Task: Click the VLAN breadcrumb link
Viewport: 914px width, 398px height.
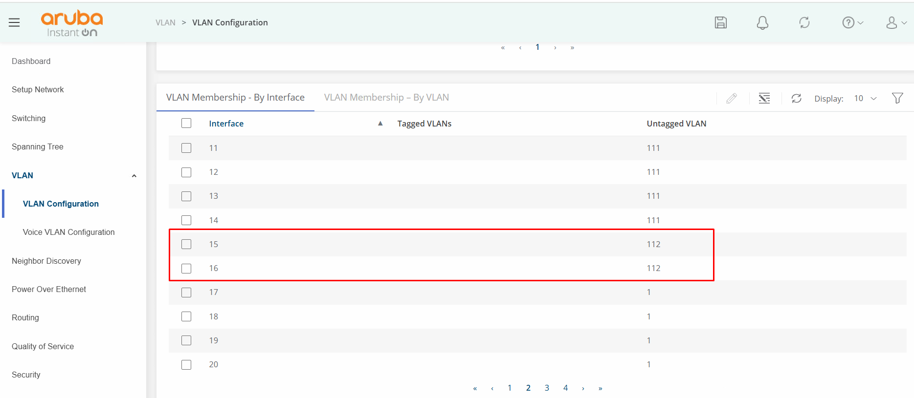Action: 165,22
